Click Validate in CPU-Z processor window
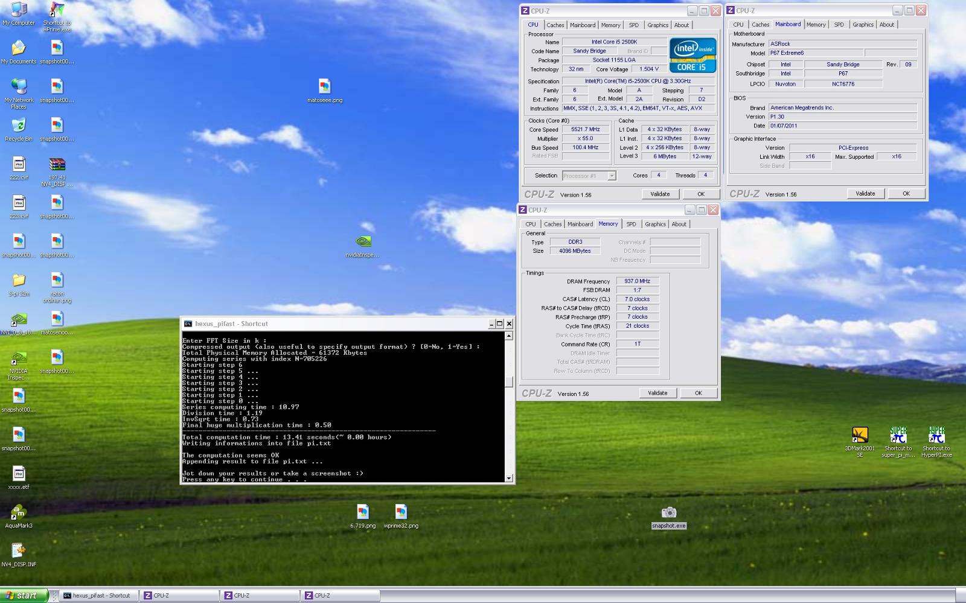Image resolution: width=966 pixels, height=603 pixels. tap(660, 194)
